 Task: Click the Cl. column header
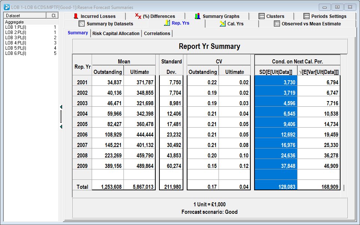click(52, 16)
